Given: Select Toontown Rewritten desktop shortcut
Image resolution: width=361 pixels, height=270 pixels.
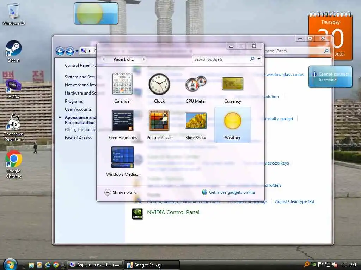Looking at the screenshot, I should pyautogui.click(x=14, y=128).
